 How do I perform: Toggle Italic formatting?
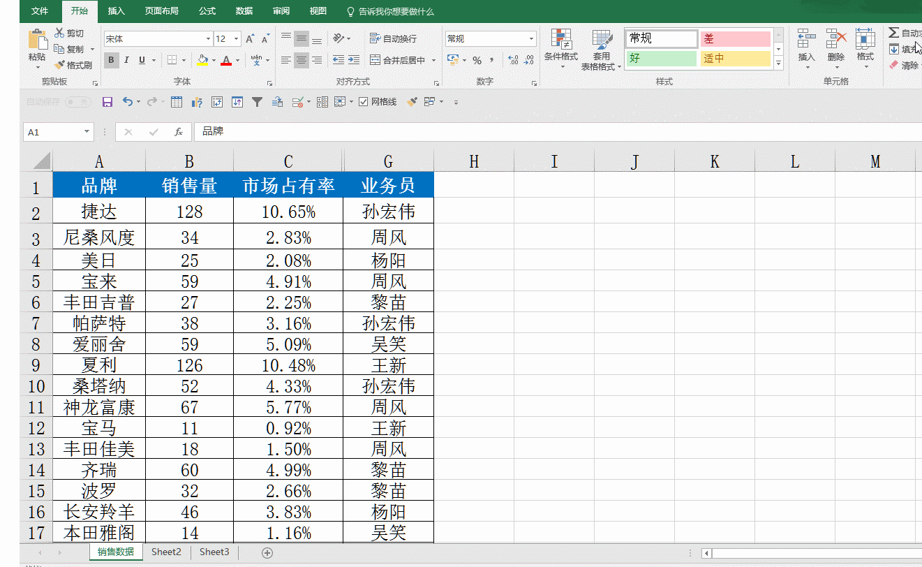(x=126, y=60)
